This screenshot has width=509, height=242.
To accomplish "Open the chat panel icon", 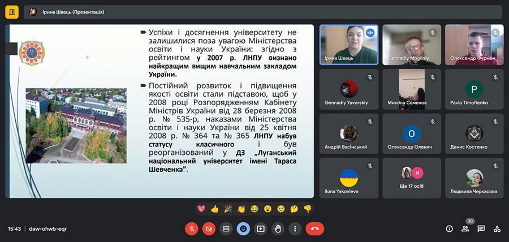I will [x=481, y=228].
